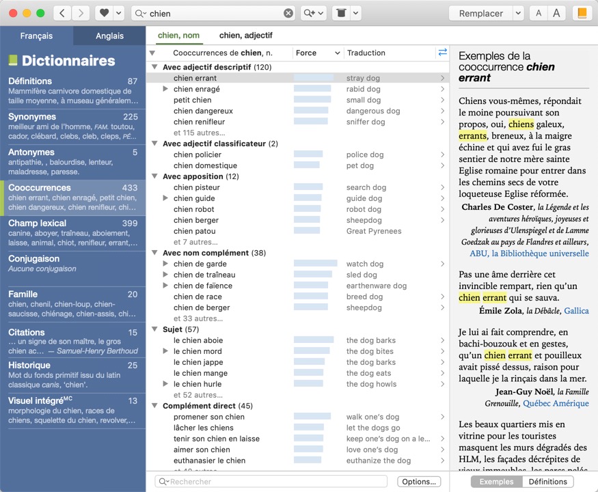Open the Champ lexical dictionary section
598x492 pixels.
coord(73,232)
